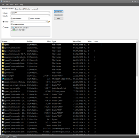The height and width of the screenshot is (138, 139).
Task: Enable the Search archives checkbox
Action: 29,18
